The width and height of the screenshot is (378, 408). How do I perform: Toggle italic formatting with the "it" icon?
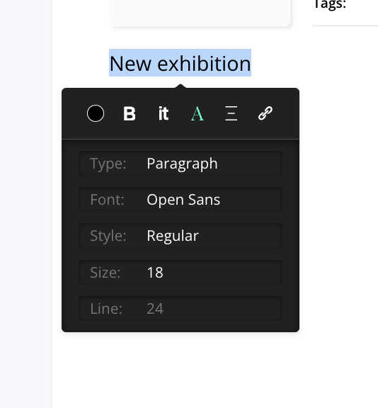[x=164, y=113]
